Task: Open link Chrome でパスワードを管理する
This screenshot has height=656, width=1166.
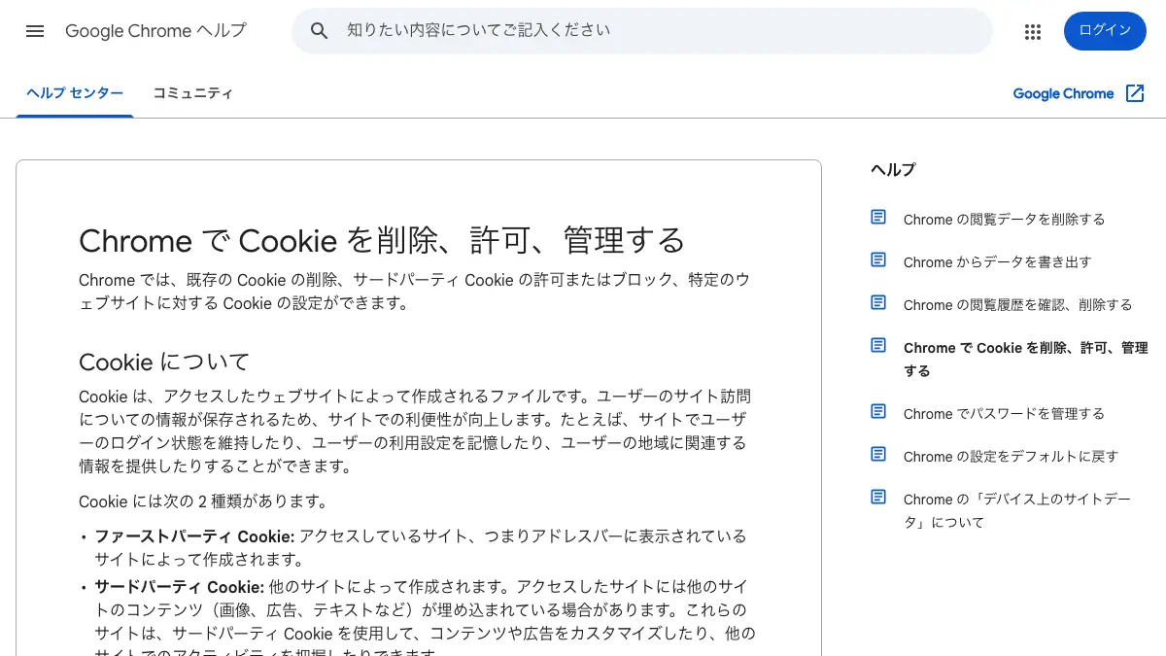Action: (x=1004, y=414)
